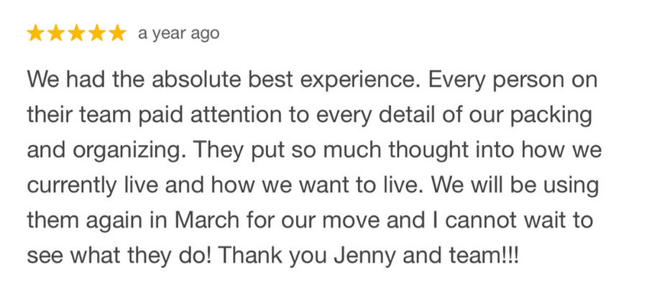
Task: Click the word "cannot" in the review
Action: click(x=485, y=220)
